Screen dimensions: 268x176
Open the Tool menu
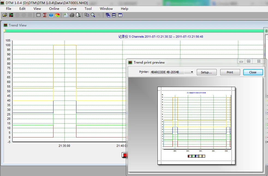click(88, 9)
